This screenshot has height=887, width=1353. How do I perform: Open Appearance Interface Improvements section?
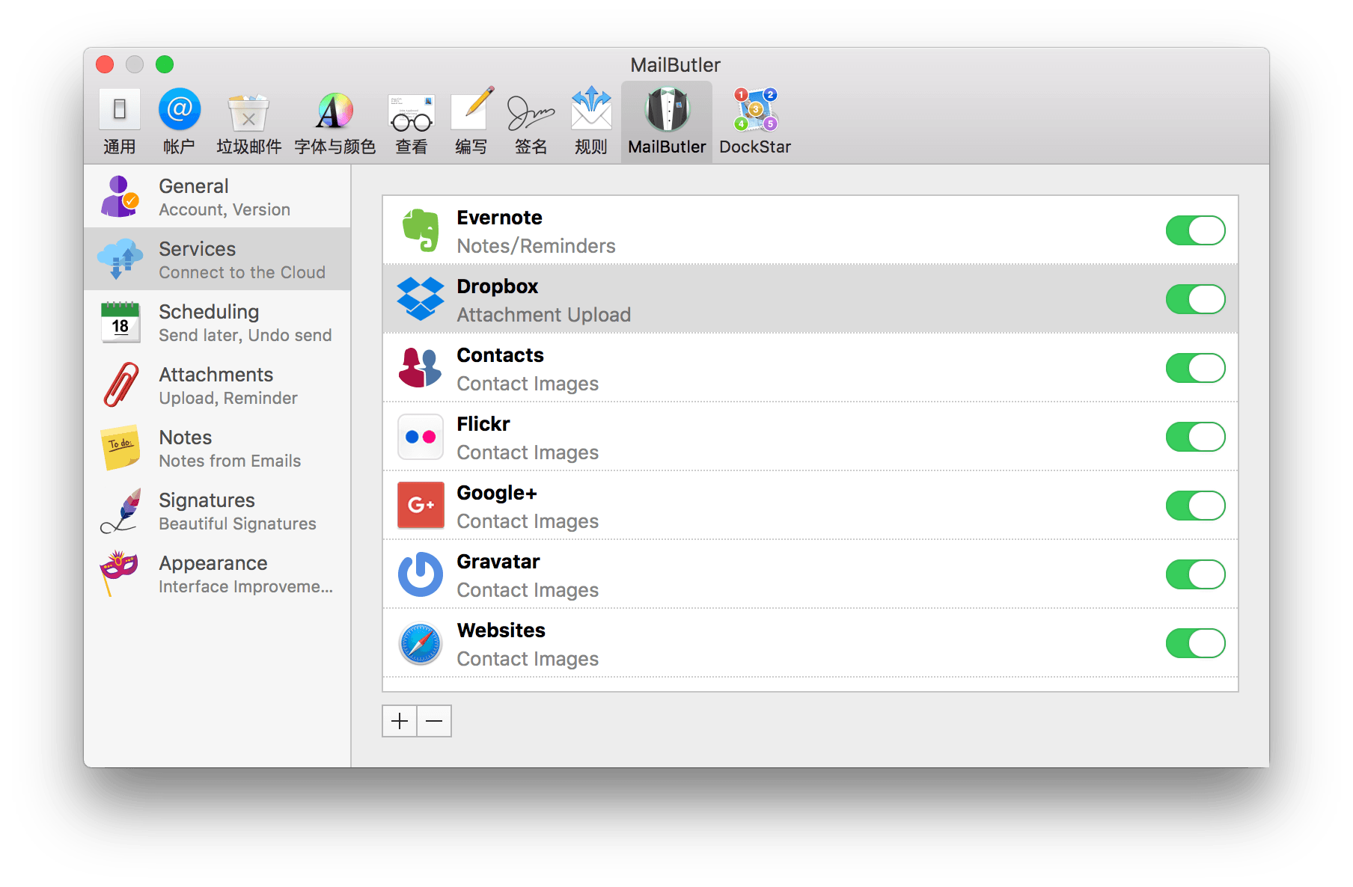point(217,573)
